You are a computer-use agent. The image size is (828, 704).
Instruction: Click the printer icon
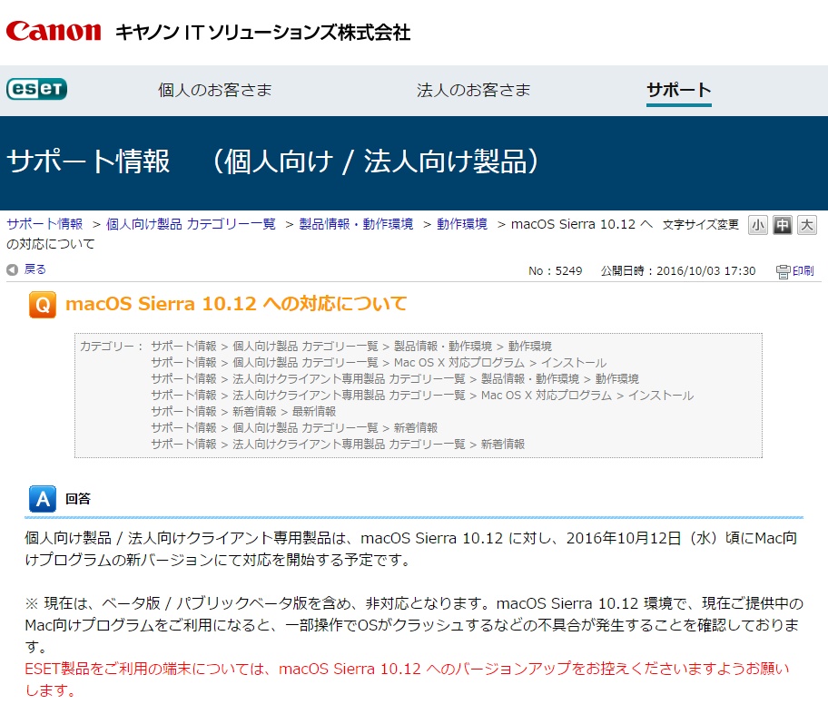click(x=783, y=271)
